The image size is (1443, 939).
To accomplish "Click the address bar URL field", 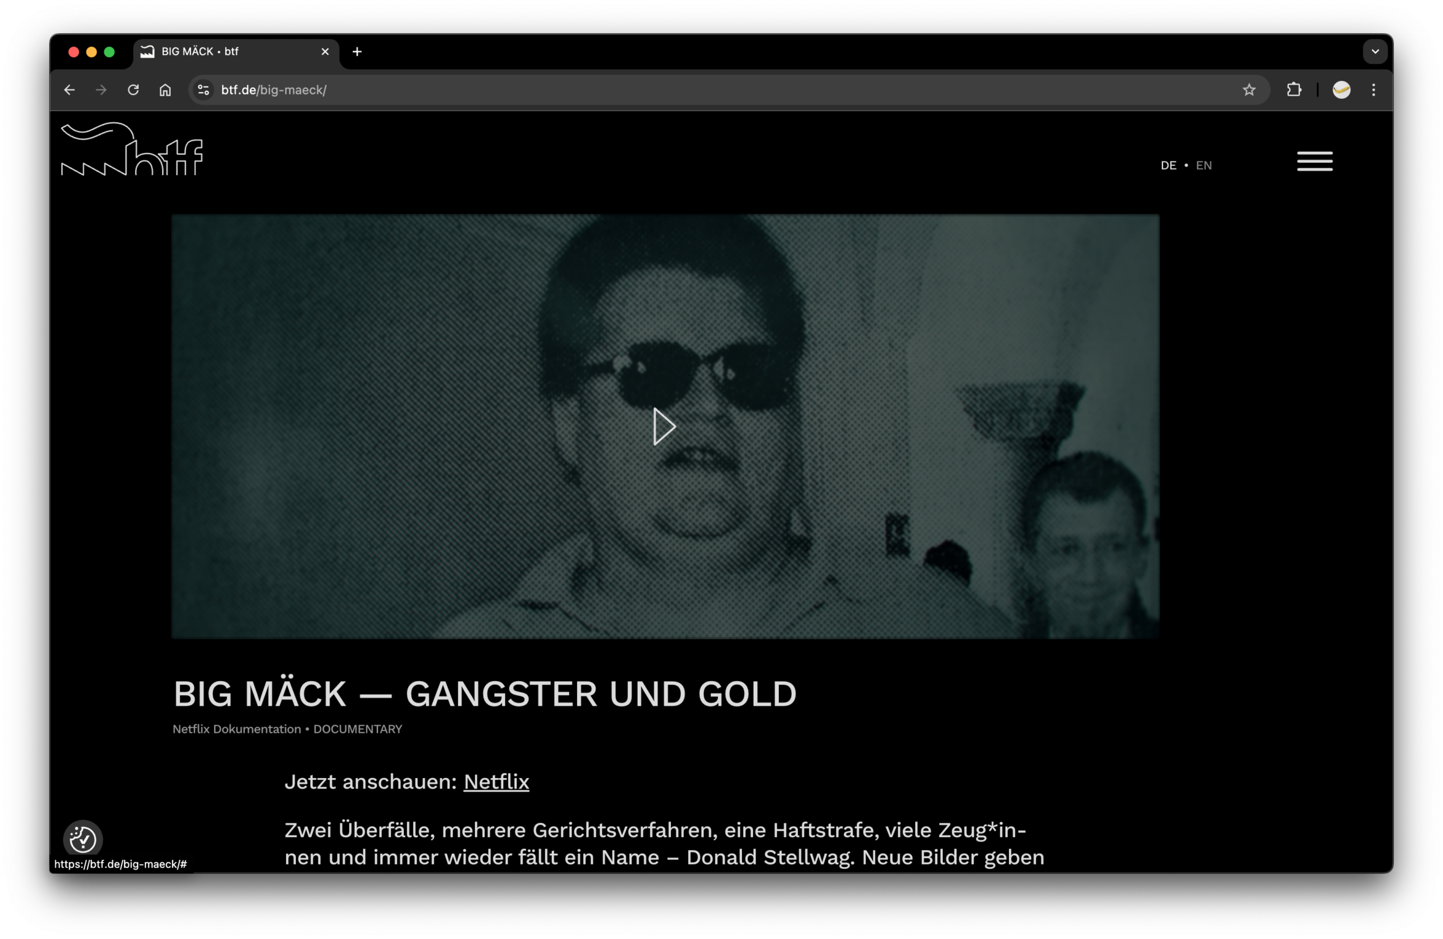I will coord(678,90).
